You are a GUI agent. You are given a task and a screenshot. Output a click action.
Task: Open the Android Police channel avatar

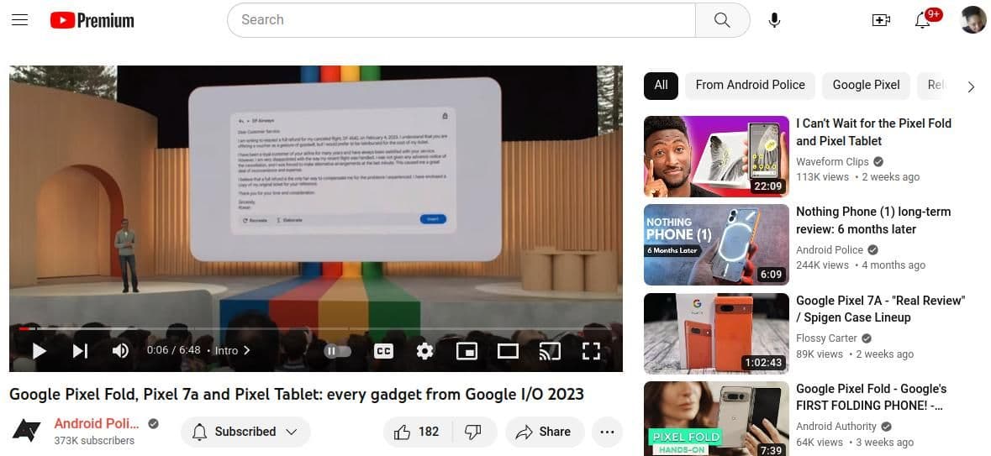[27, 432]
